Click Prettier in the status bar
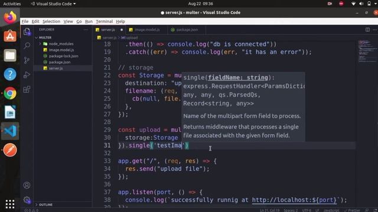Viewport: 378px width, 212px height. [353, 210]
